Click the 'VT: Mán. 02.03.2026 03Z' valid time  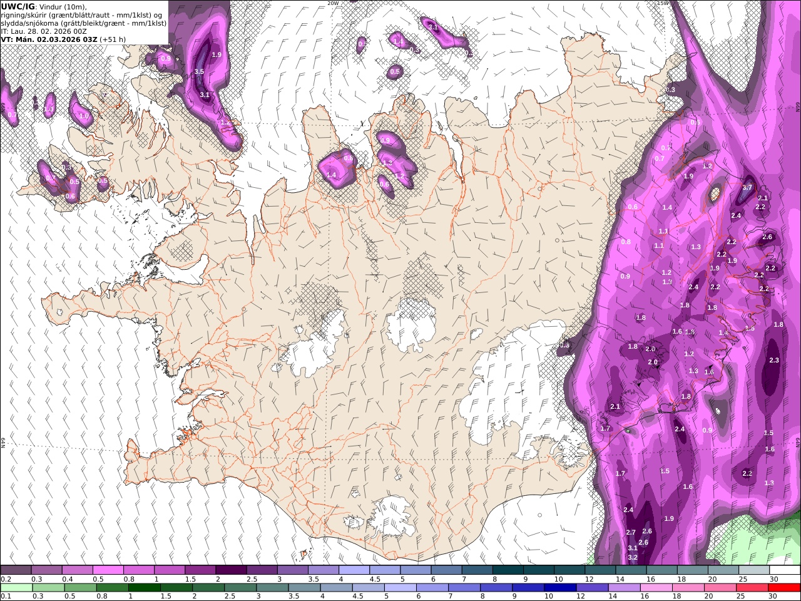pos(49,39)
